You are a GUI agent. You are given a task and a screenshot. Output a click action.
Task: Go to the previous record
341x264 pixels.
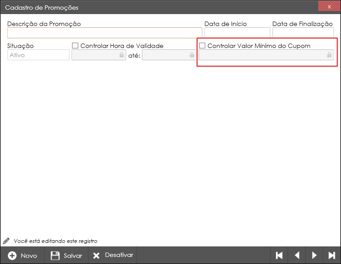[297, 255]
